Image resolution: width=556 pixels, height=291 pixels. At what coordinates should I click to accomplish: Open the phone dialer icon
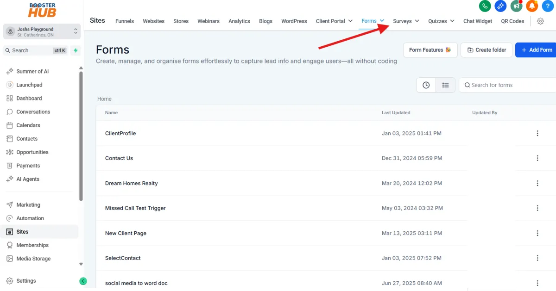click(x=485, y=6)
